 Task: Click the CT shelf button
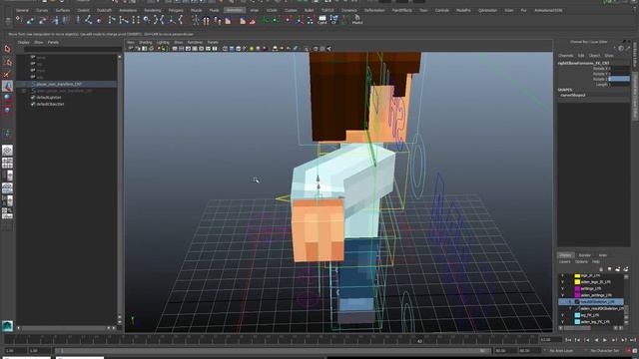[333, 19]
